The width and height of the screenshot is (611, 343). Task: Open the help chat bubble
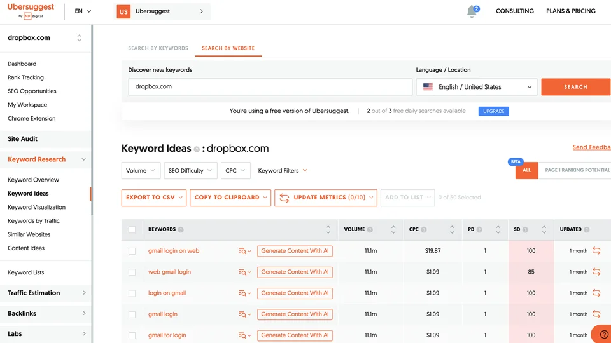coord(603,334)
